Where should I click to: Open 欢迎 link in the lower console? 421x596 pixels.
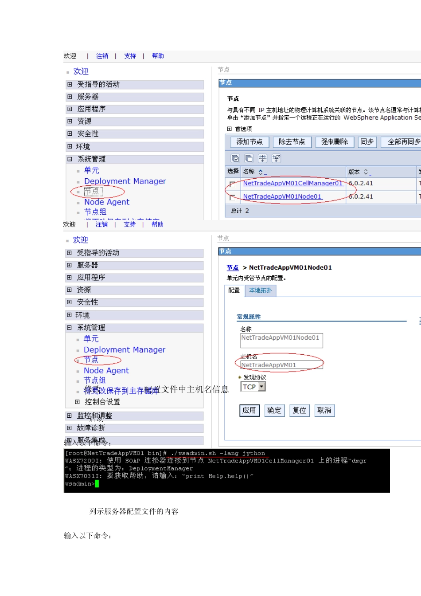tap(81, 240)
